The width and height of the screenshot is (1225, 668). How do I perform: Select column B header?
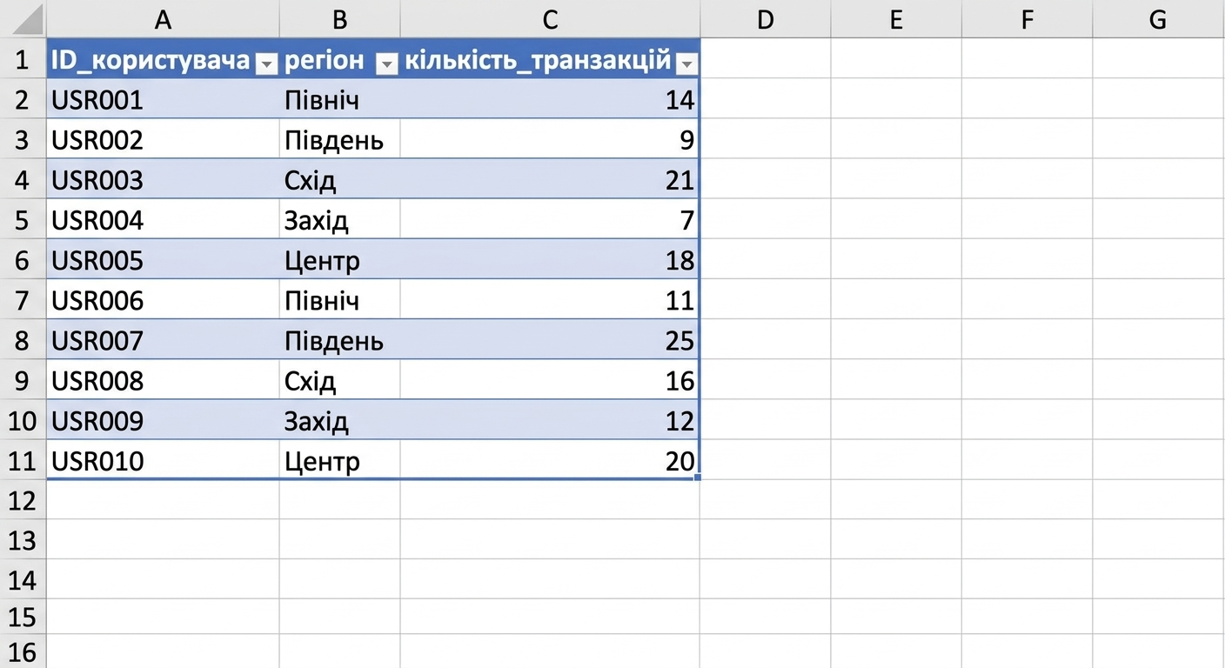(340, 19)
